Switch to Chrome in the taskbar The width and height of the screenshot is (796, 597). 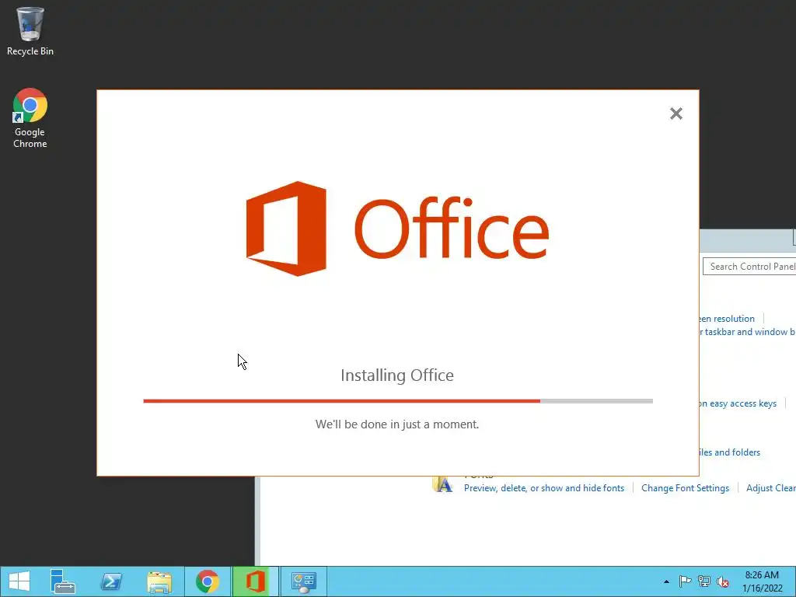pyautogui.click(x=207, y=581)
